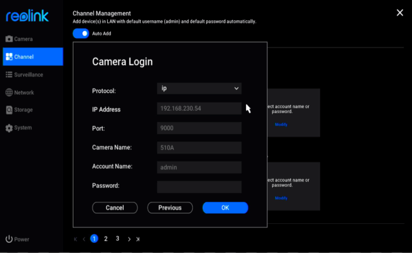This screenshot has width=412, height=253.
Task: Select the Channel sidebar item
Action: coord(23,57)
